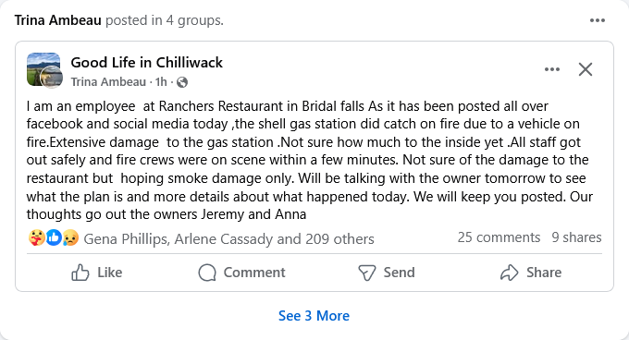
Task: Open the Good Life in Chilliwack group thumbnail
Action: click(x=43, y=70)
